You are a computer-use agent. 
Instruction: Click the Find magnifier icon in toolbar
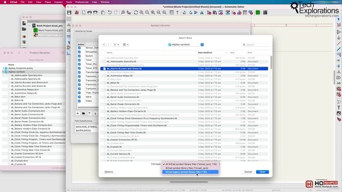123,13
